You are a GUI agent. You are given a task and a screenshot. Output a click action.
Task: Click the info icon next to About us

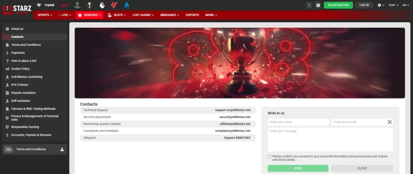click(7, 29)
